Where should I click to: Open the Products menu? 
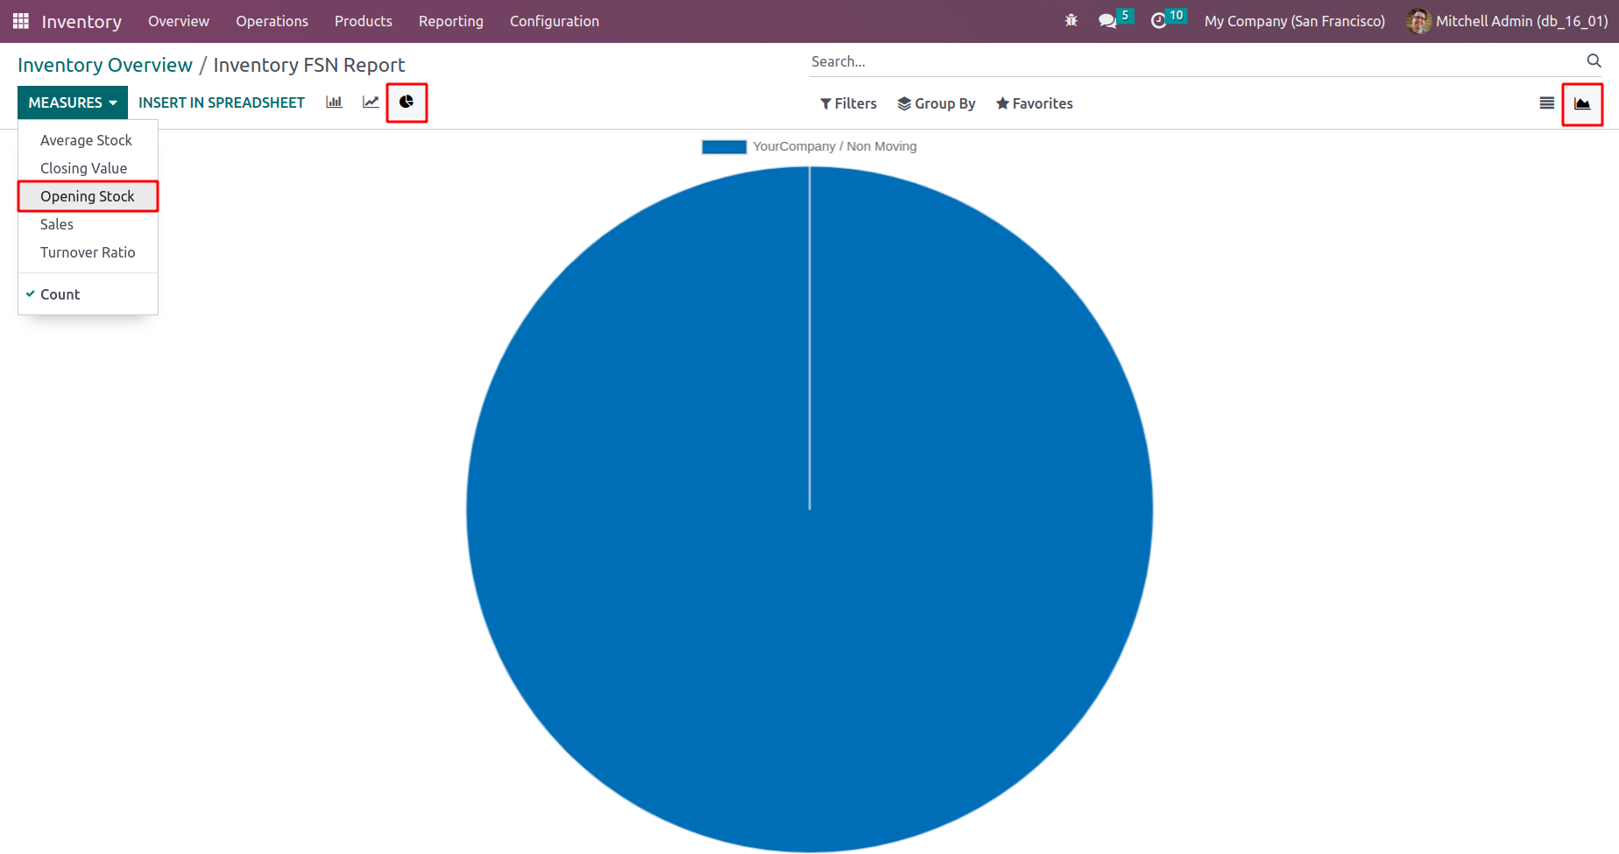click(364, 21)
